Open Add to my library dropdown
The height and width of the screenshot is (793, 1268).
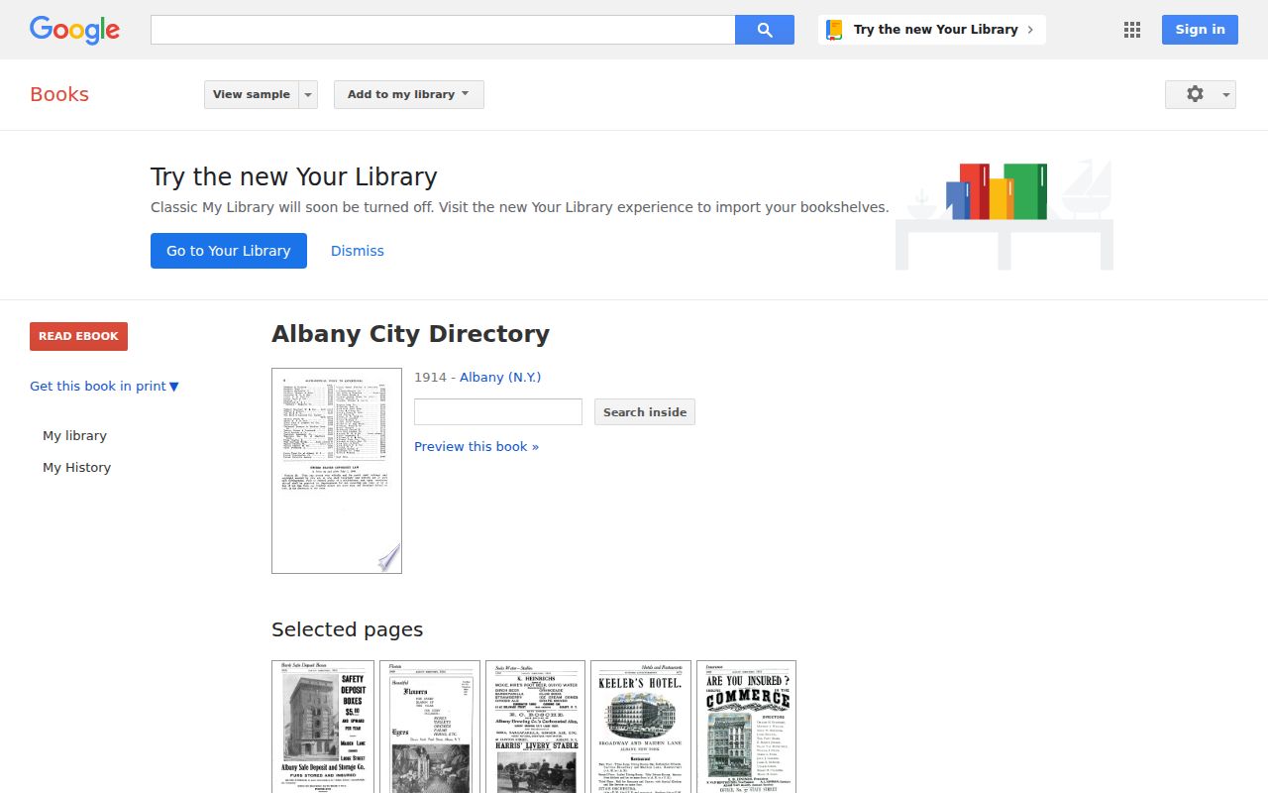[409, 94]
